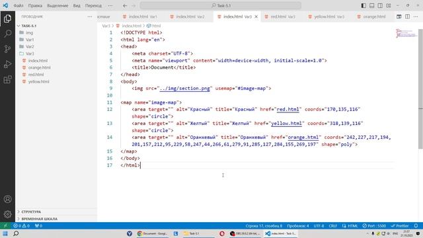Open the Правка menu
The width and height of the screenshot is (423, 238).
pos(35,6)
